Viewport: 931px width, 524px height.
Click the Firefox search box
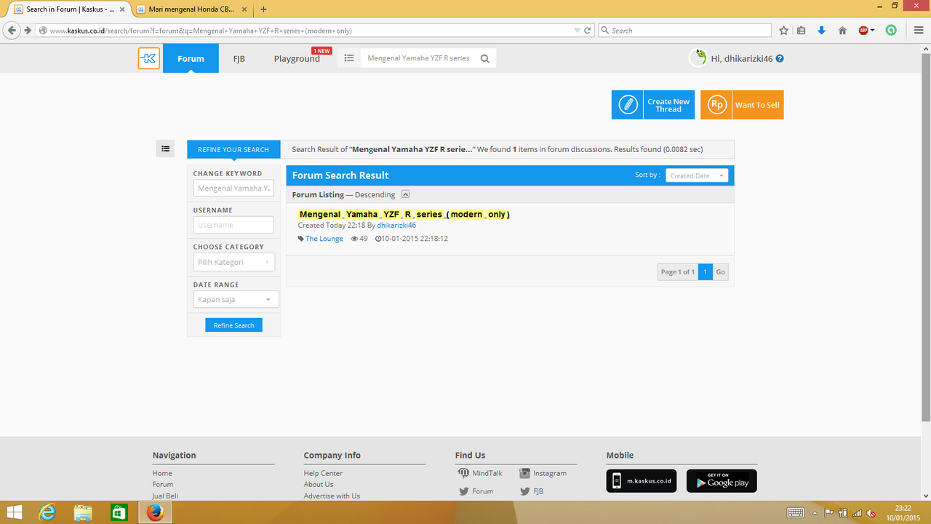click(684, 31)
